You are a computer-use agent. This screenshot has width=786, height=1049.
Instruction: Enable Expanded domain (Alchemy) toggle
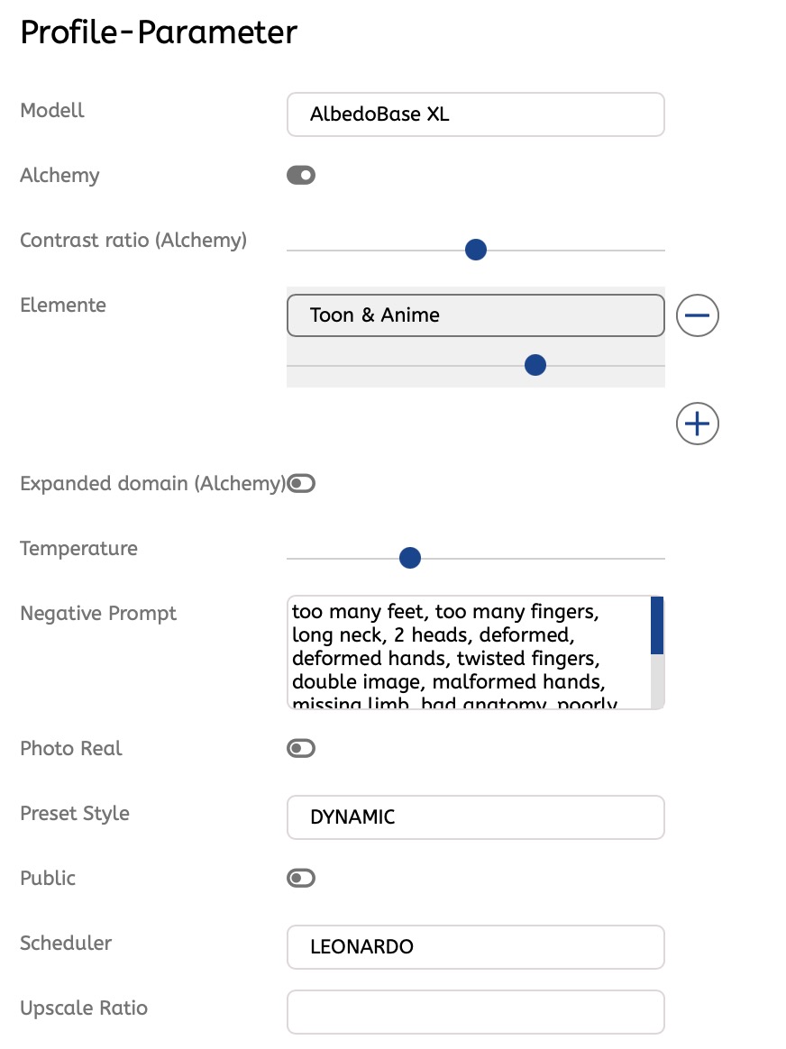[301, 484]
